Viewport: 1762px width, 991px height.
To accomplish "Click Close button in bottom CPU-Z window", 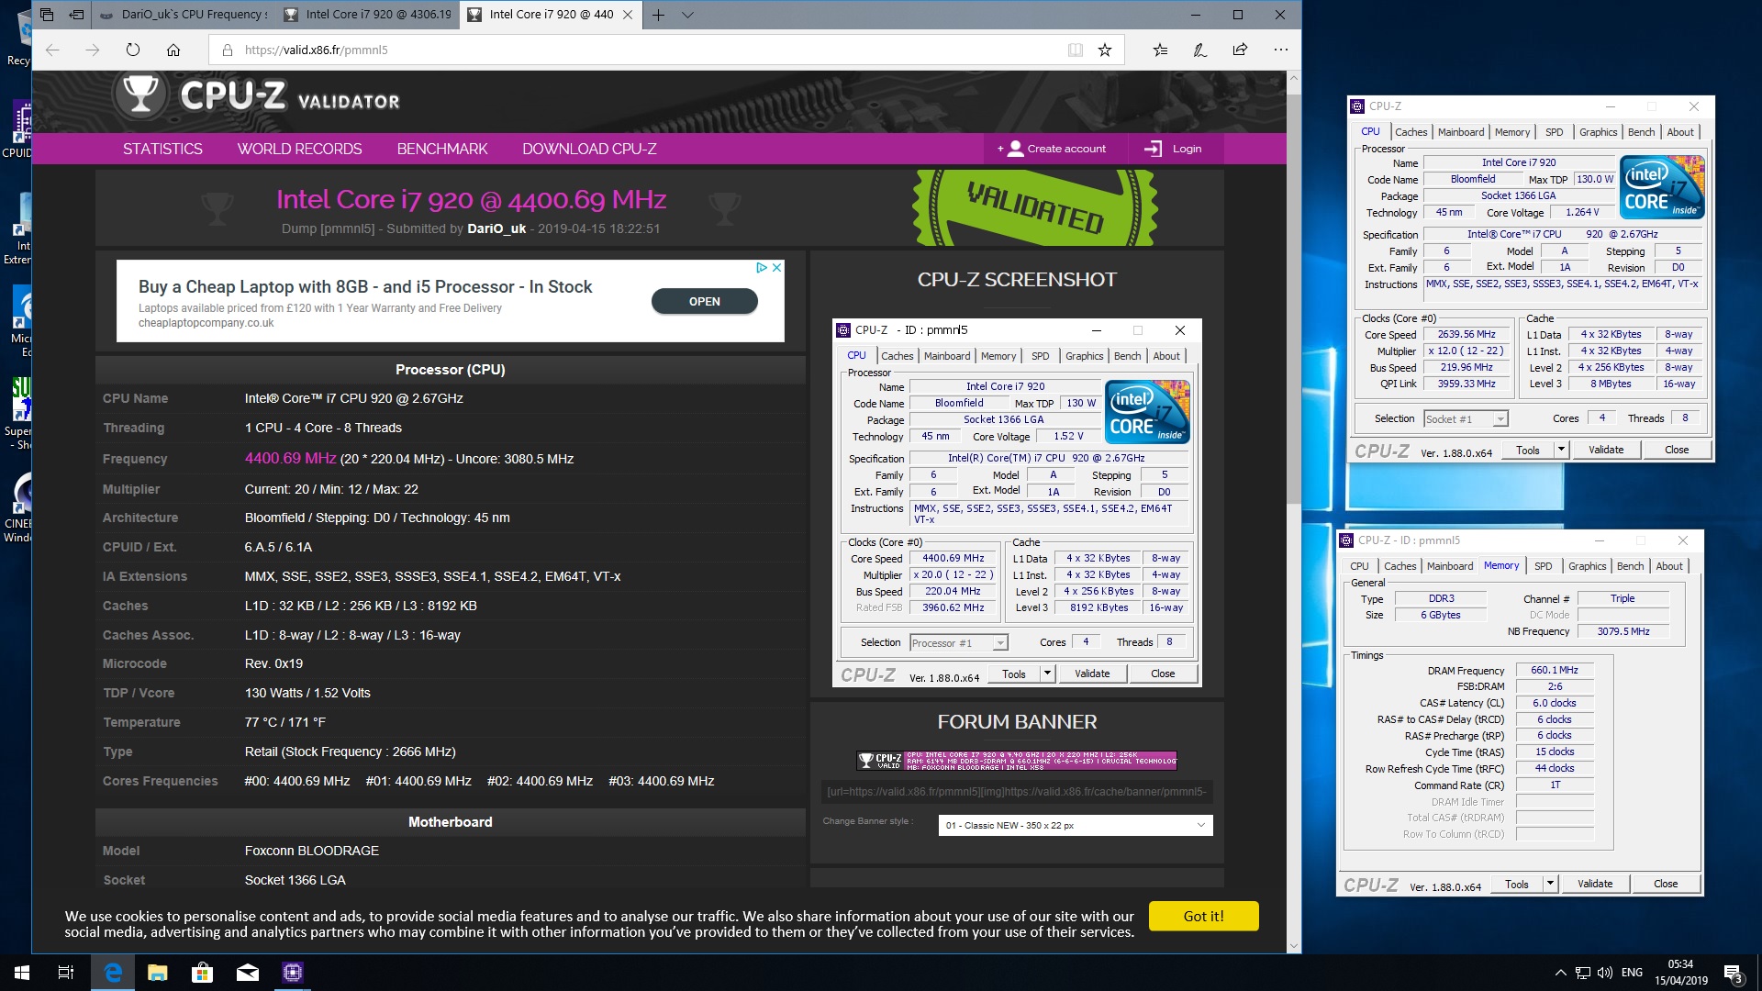I will tap(1666, 884).
